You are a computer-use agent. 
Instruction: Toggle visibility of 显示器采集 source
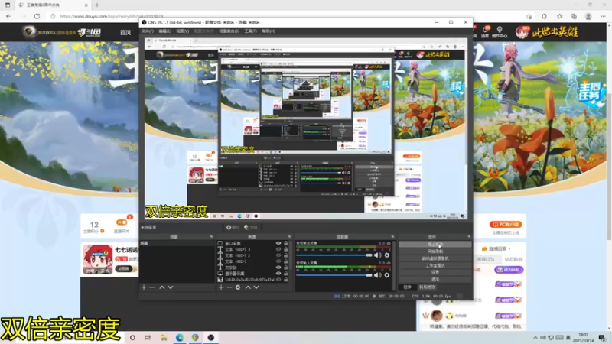[x=278, y=274]
